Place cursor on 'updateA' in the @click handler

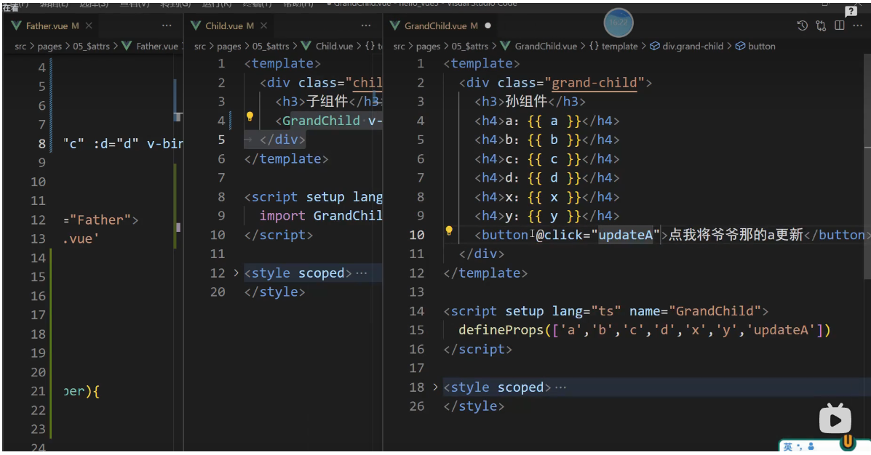click(x=625, y=235)
